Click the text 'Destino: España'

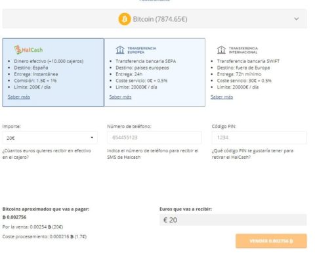tap(31, 68)
